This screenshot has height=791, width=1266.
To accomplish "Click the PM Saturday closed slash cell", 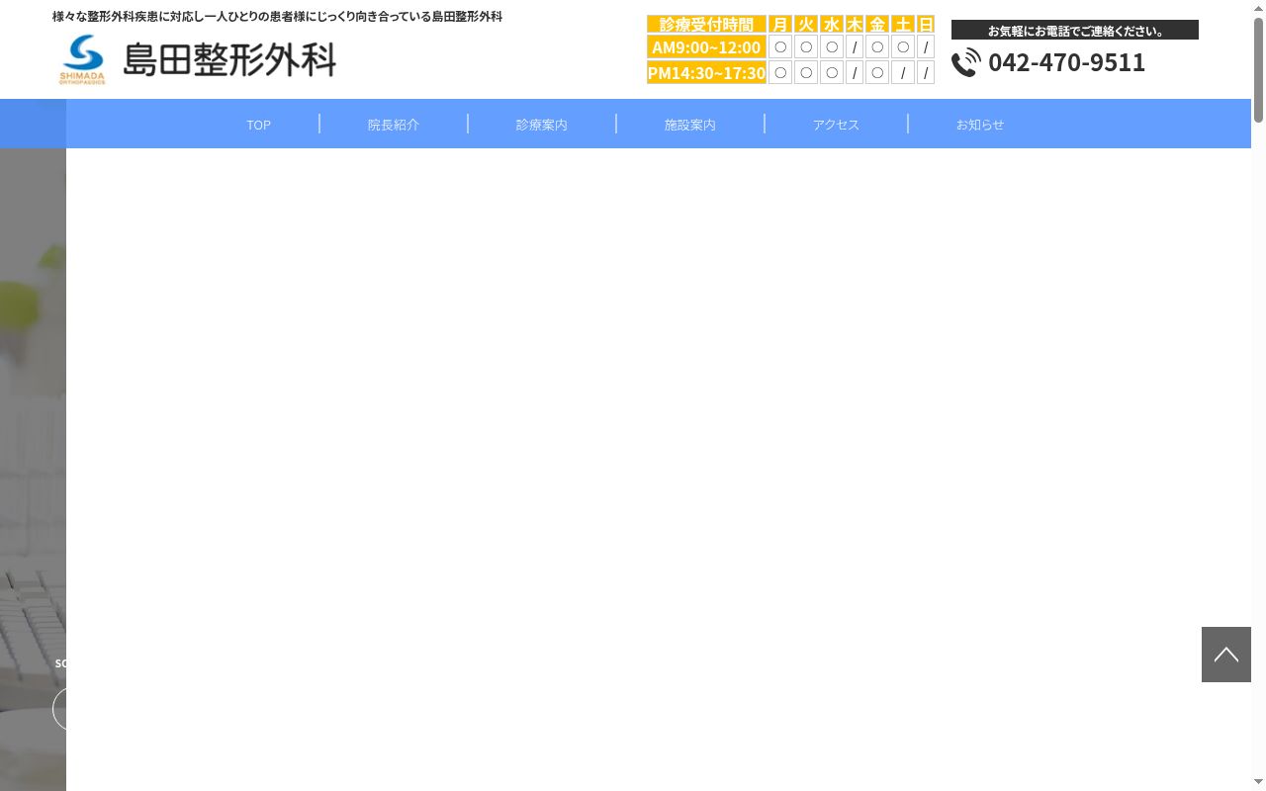I will [x=903, y=72].
